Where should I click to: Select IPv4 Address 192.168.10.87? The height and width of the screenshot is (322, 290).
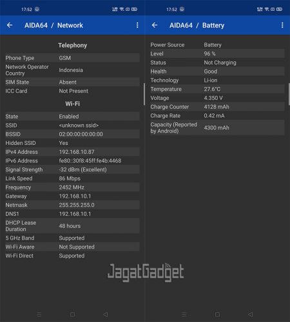point(72,152)
